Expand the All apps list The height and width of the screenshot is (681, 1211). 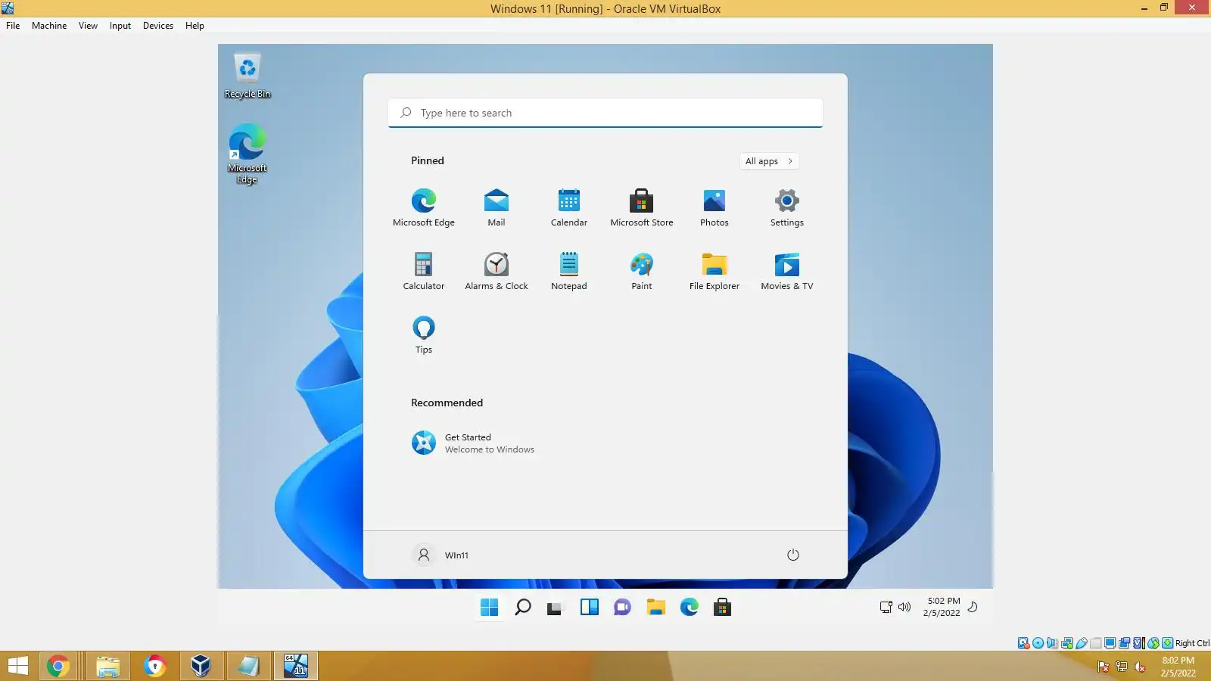click(x=769, y=161)
